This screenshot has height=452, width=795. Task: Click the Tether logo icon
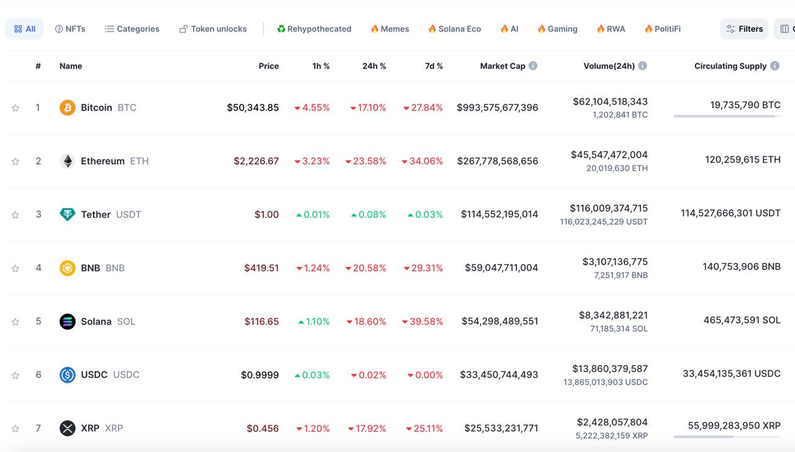67,214
